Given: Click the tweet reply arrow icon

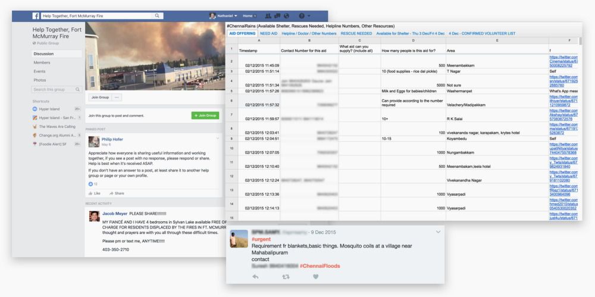Looking at the screenshot, I should [x=255, y=277].
